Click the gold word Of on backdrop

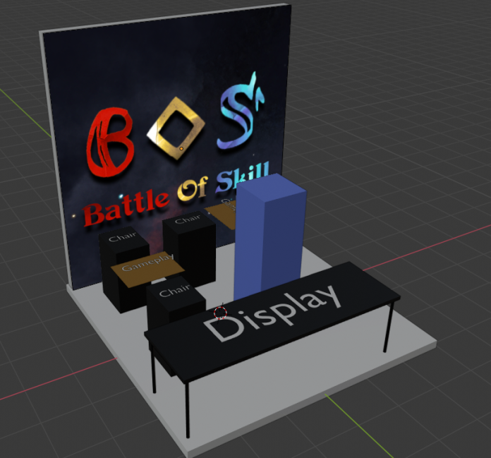[193, 188]
